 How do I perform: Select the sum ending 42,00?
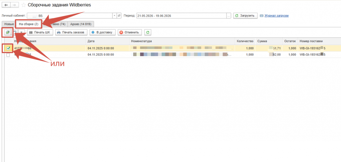click(269, 55)
